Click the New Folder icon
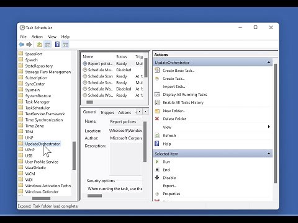This screenshot has width=298, height=223. (157, 111)
